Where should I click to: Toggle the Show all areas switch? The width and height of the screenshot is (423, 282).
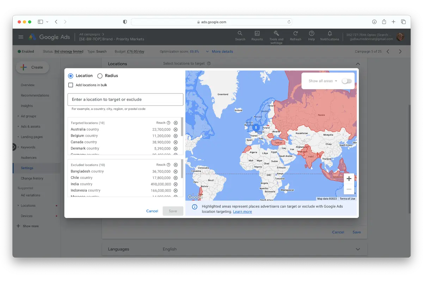tap(347, 81)
